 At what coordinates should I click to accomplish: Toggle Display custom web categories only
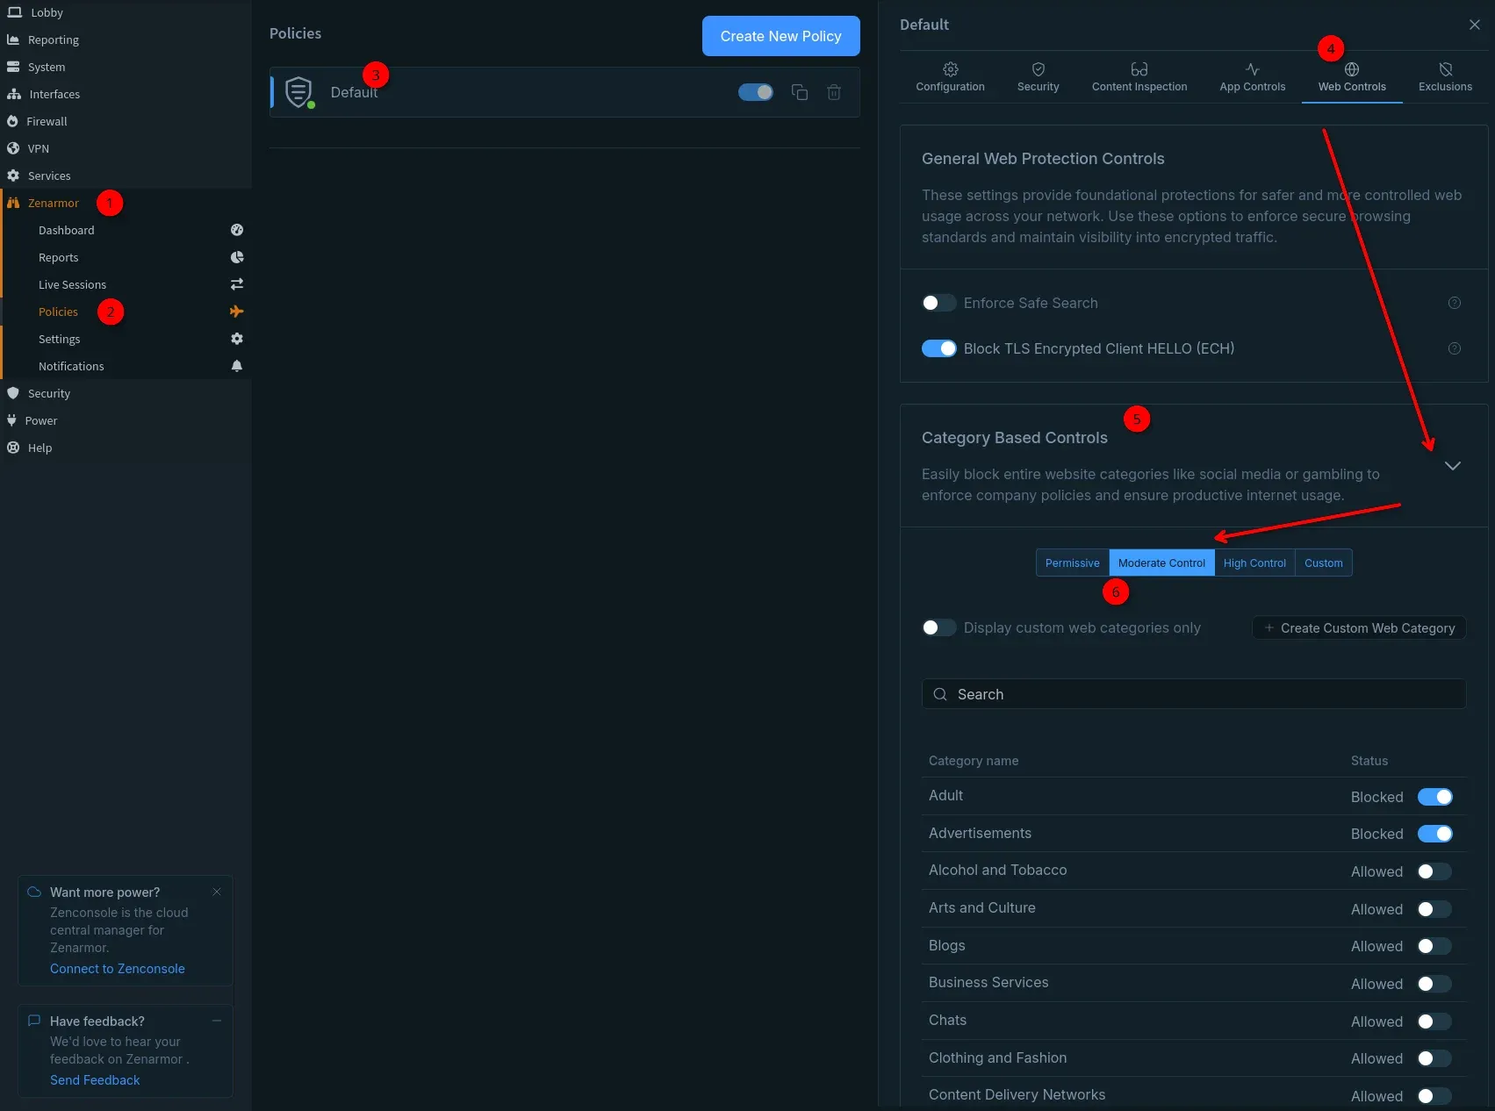(938, 627)
